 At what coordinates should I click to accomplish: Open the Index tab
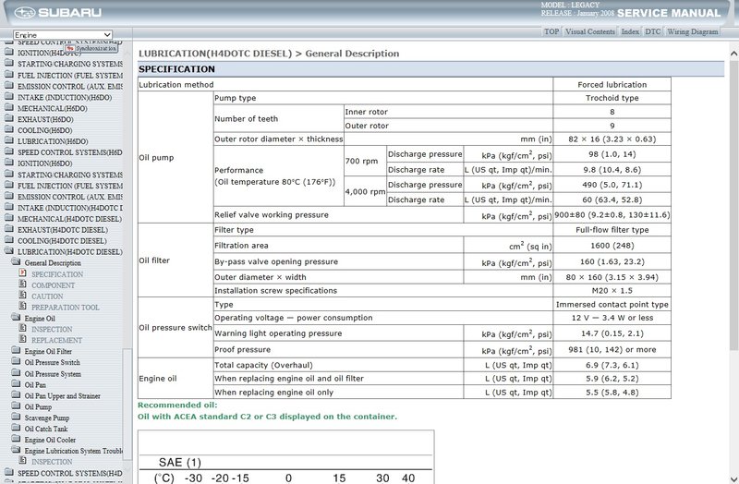[630, 31]
